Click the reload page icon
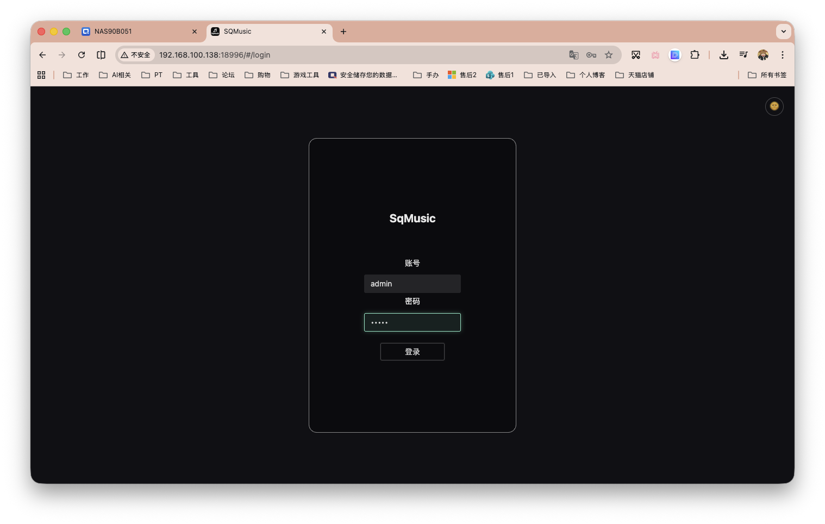 (82, 55)
